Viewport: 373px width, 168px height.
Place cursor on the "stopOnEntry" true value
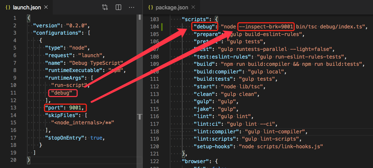coord(96,138)
